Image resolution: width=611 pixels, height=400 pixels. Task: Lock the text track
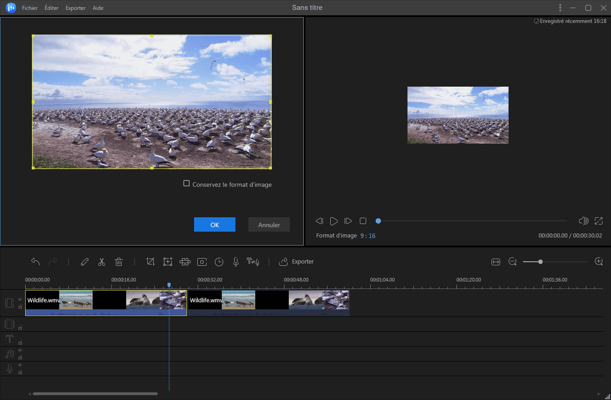20,343
